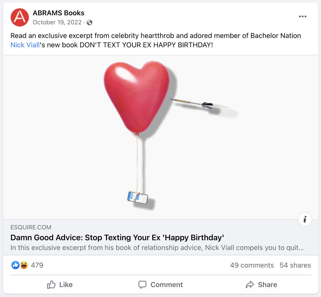View the 479 reactions list
Screen dimensions: 321x297
point(37,265)
